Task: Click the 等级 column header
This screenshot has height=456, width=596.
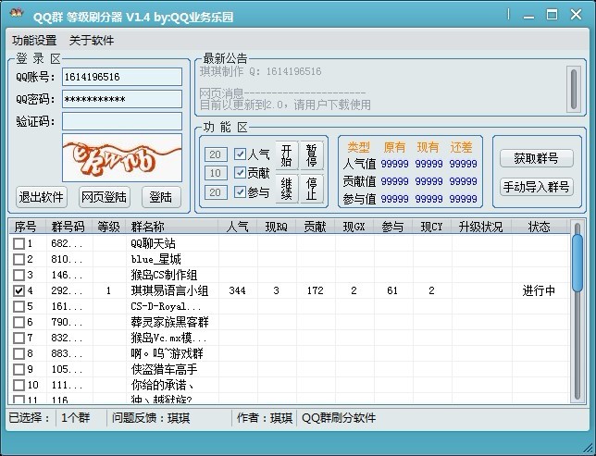Action: point(109,227)
